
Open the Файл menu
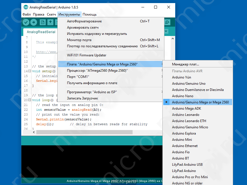click(26, 14)
